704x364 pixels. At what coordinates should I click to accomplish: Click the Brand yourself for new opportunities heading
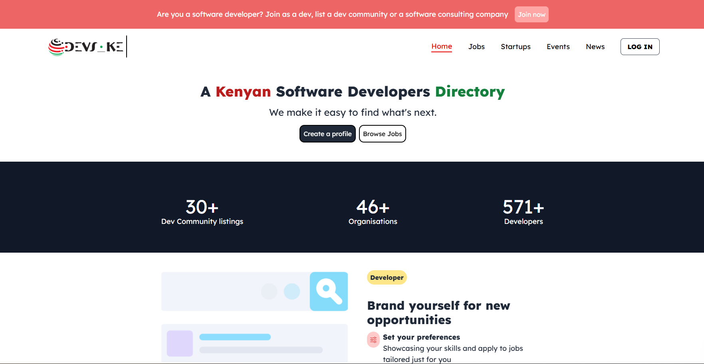click(438, 313)
